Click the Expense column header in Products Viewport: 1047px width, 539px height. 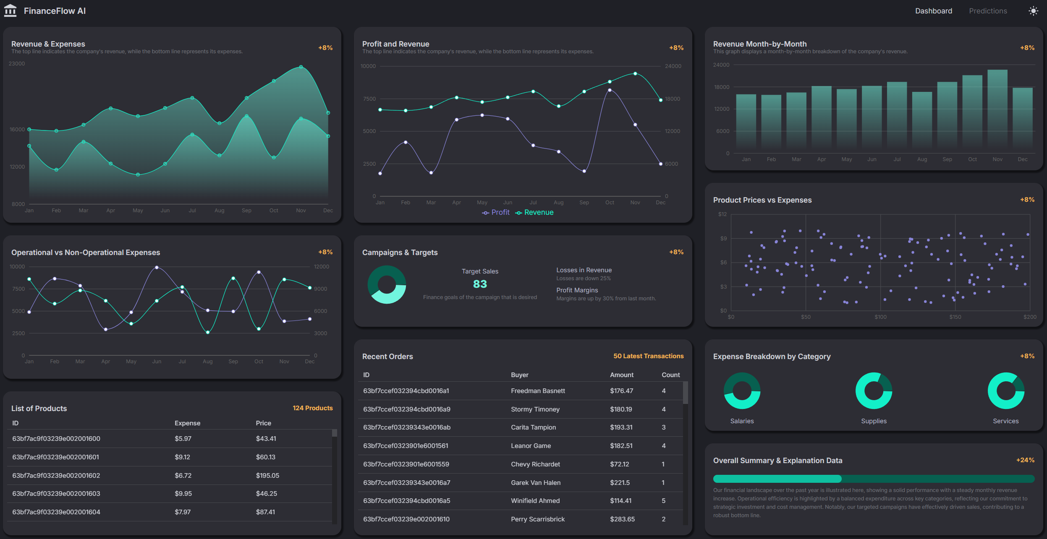[187, 423]
